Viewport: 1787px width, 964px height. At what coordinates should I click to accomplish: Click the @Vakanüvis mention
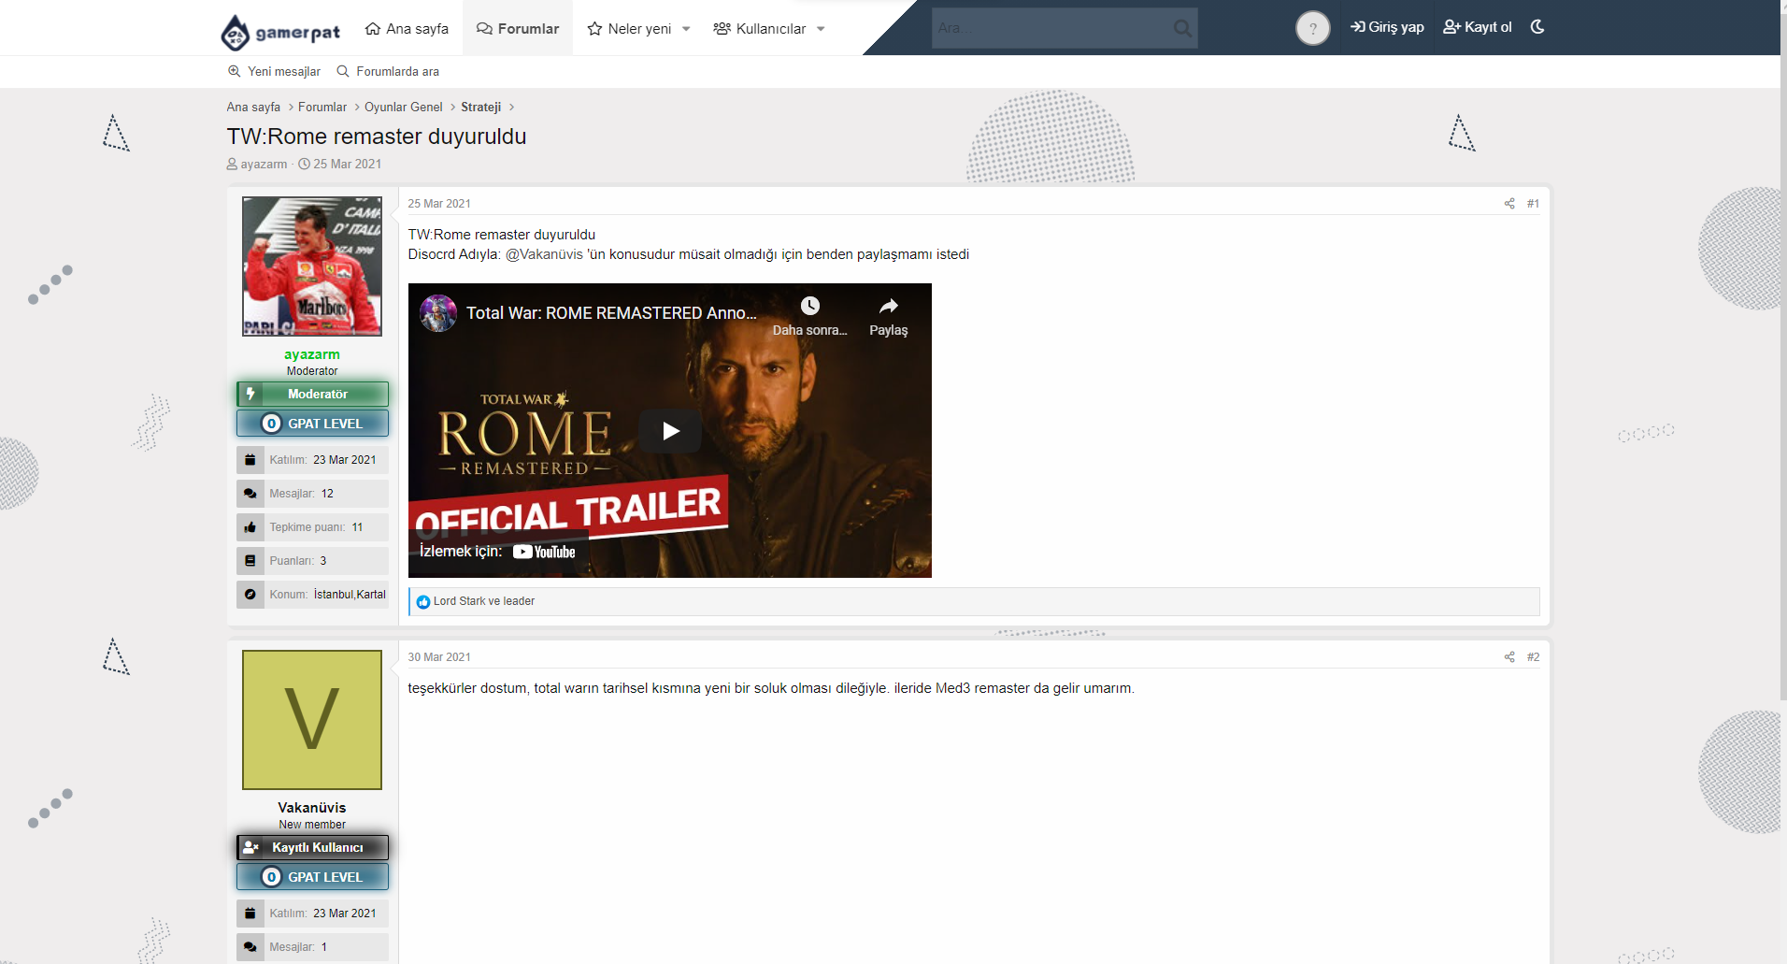click(544, 254)
